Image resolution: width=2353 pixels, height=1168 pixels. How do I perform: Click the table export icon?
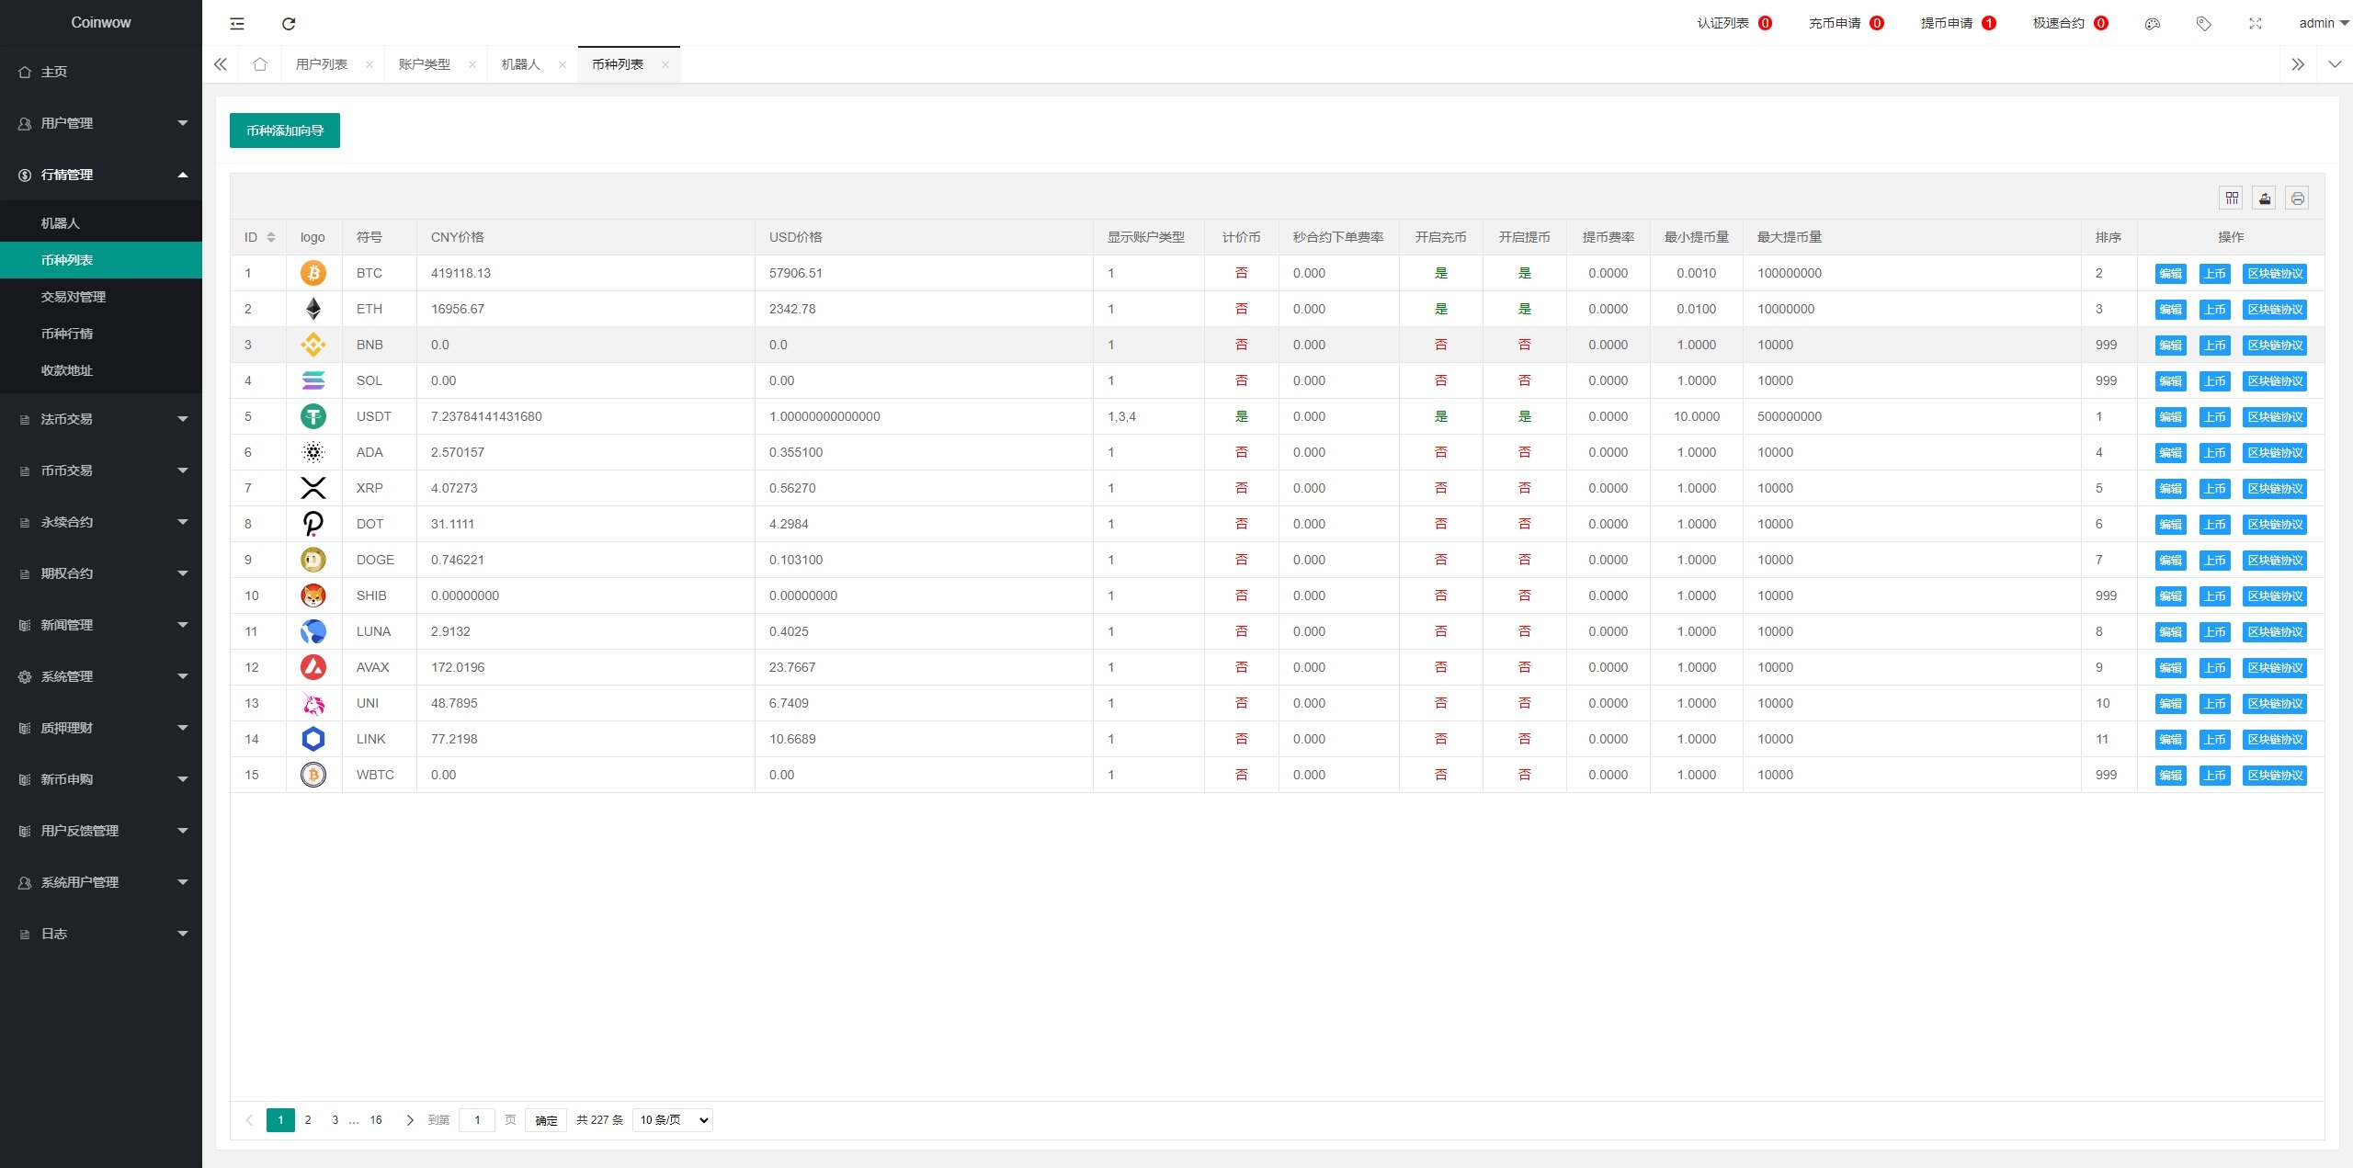(x=2264, y=198)
